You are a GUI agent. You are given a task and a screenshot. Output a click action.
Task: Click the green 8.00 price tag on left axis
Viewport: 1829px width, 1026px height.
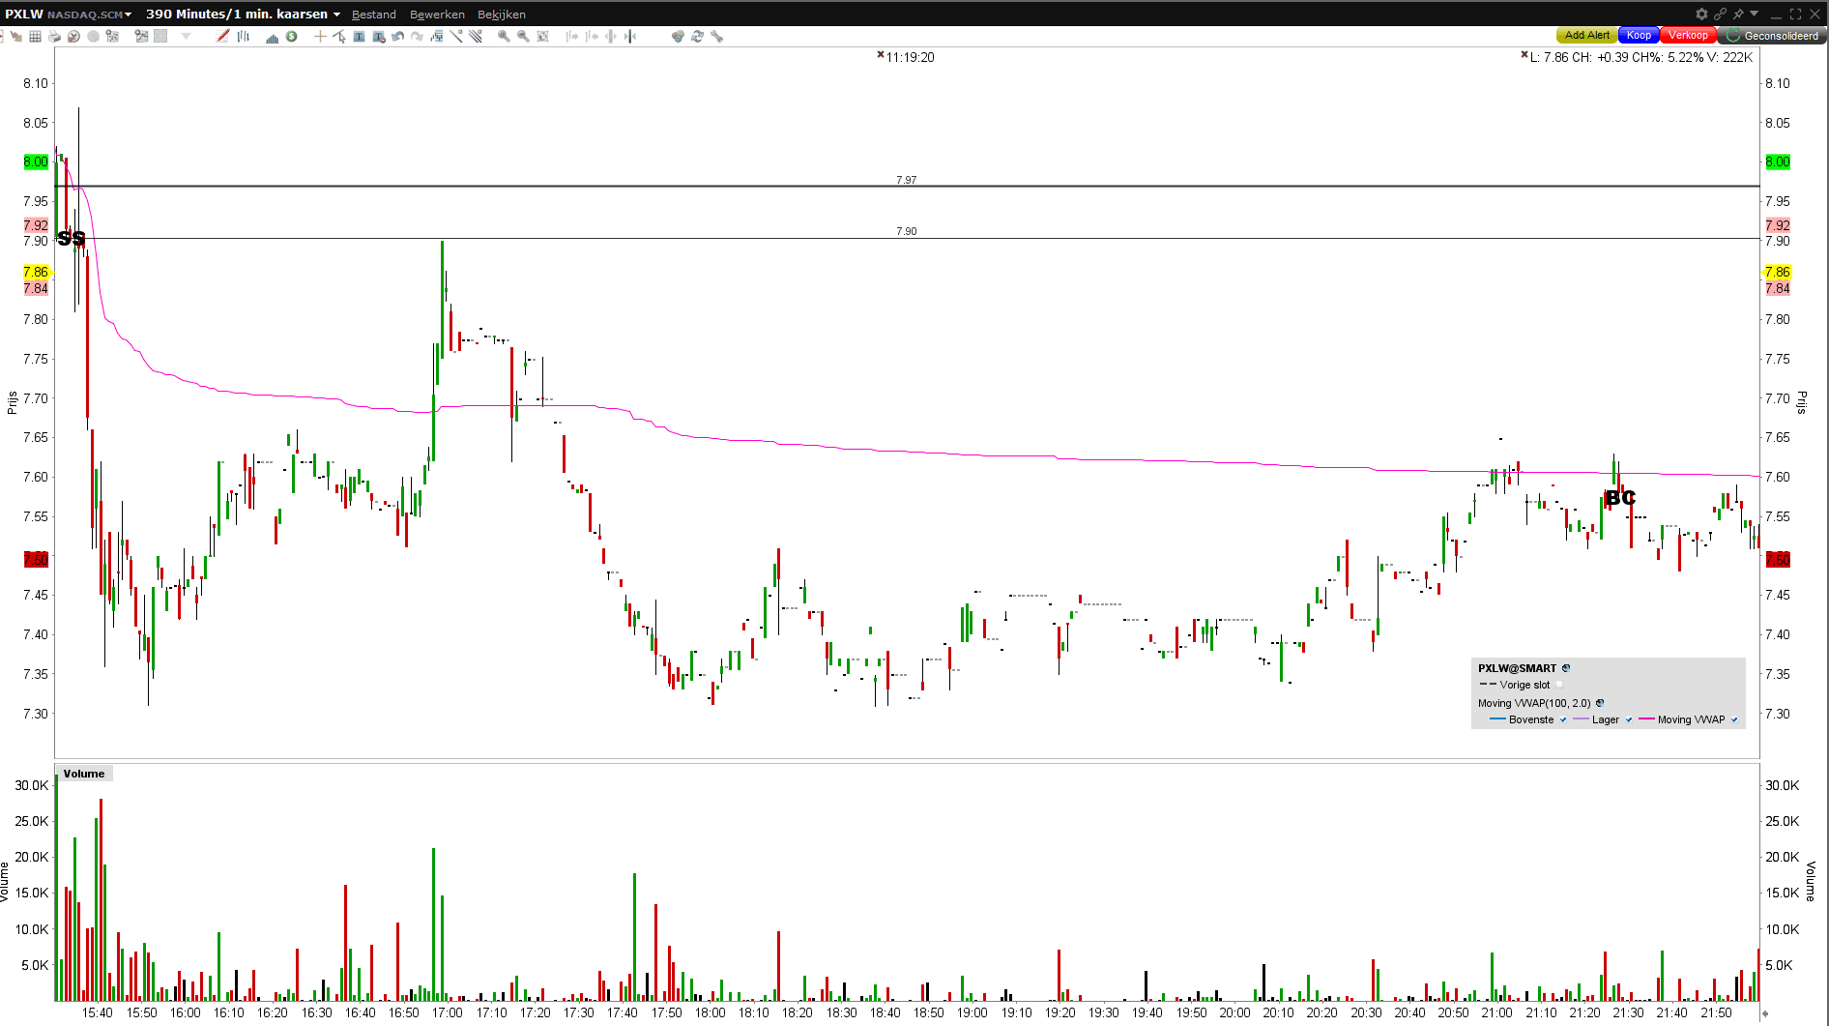click(36, 161)
